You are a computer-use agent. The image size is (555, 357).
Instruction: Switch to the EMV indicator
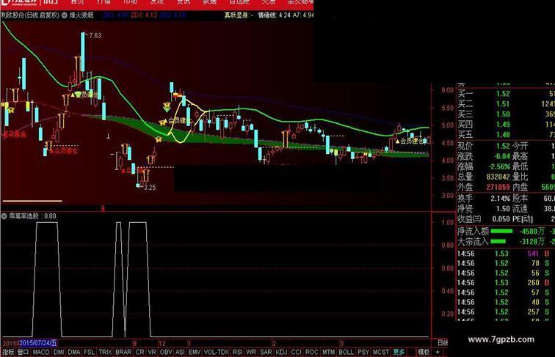tap(194, 352)
